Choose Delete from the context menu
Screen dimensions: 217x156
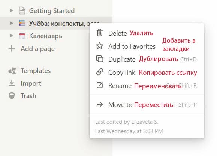click(x=147, y=33)
